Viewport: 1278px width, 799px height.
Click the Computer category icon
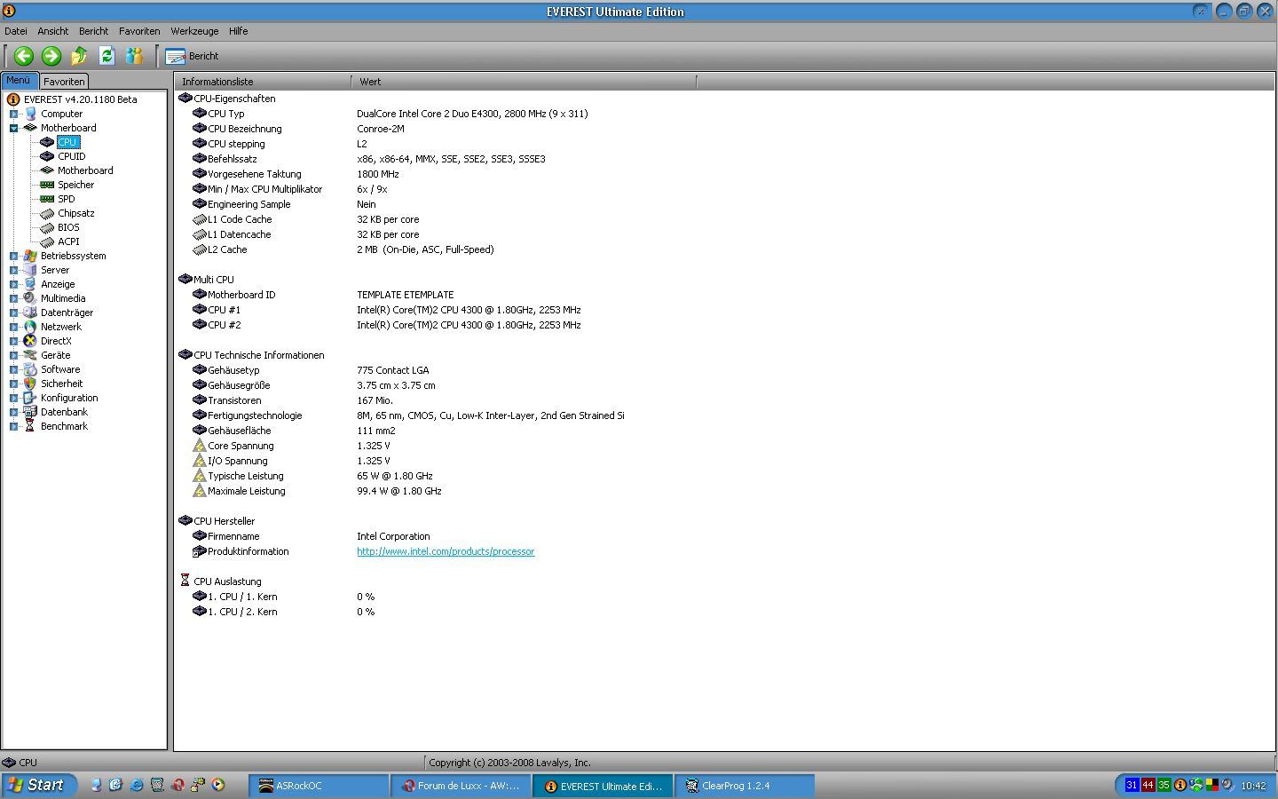click(30, 114)
